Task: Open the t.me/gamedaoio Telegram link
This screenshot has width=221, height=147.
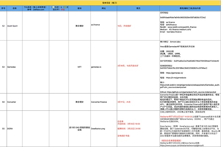Action: [x=176, y=78]
